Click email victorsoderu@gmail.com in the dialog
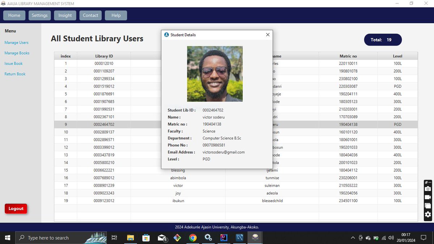The height and width of the screenshot is (244, 434). click(x=224, y=152)
